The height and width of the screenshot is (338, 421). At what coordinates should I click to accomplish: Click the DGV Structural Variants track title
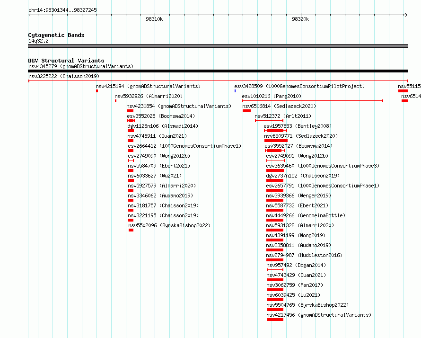click(x=66, y=61)
